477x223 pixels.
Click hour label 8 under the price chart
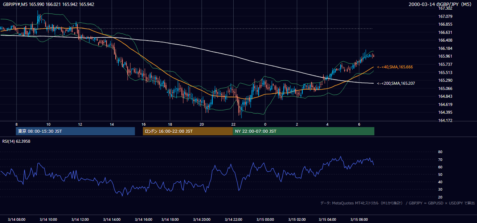tap(16, 124)
